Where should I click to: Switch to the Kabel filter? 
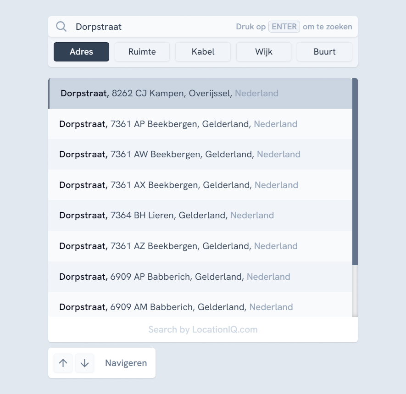tap(203, 52)
